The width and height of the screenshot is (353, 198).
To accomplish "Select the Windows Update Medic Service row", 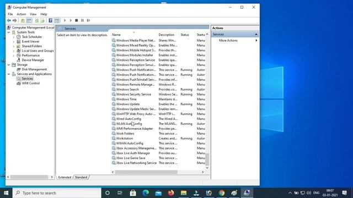I will tap(158, 109).
